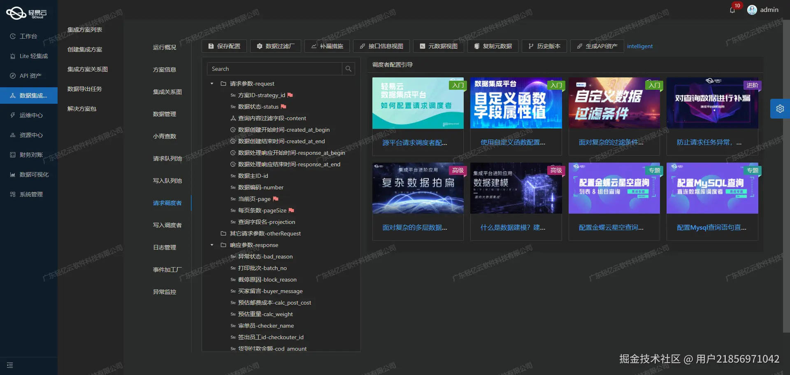Open the 配置MySQL查询 tutorial thumbnail

coord(712,188)
